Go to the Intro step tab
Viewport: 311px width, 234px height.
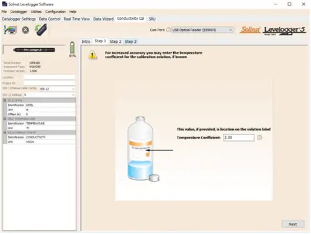tap(86, 42)
